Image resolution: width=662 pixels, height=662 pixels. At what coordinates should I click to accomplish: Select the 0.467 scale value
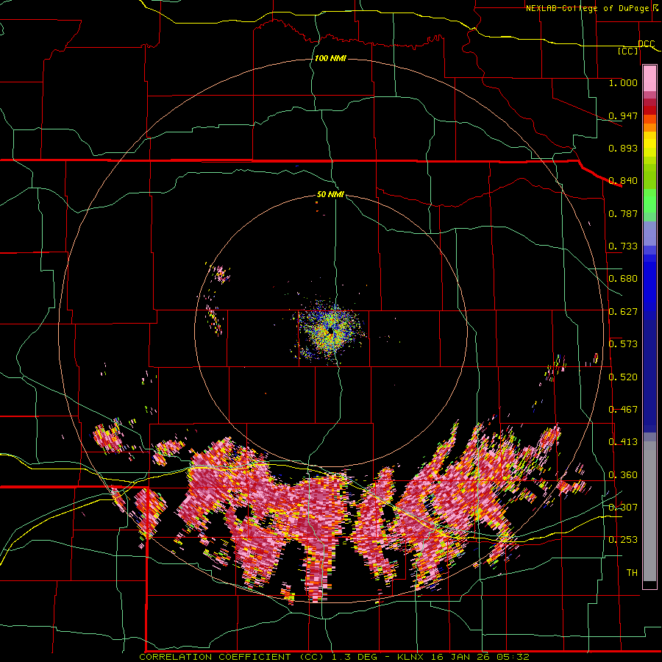click(623, 410)
